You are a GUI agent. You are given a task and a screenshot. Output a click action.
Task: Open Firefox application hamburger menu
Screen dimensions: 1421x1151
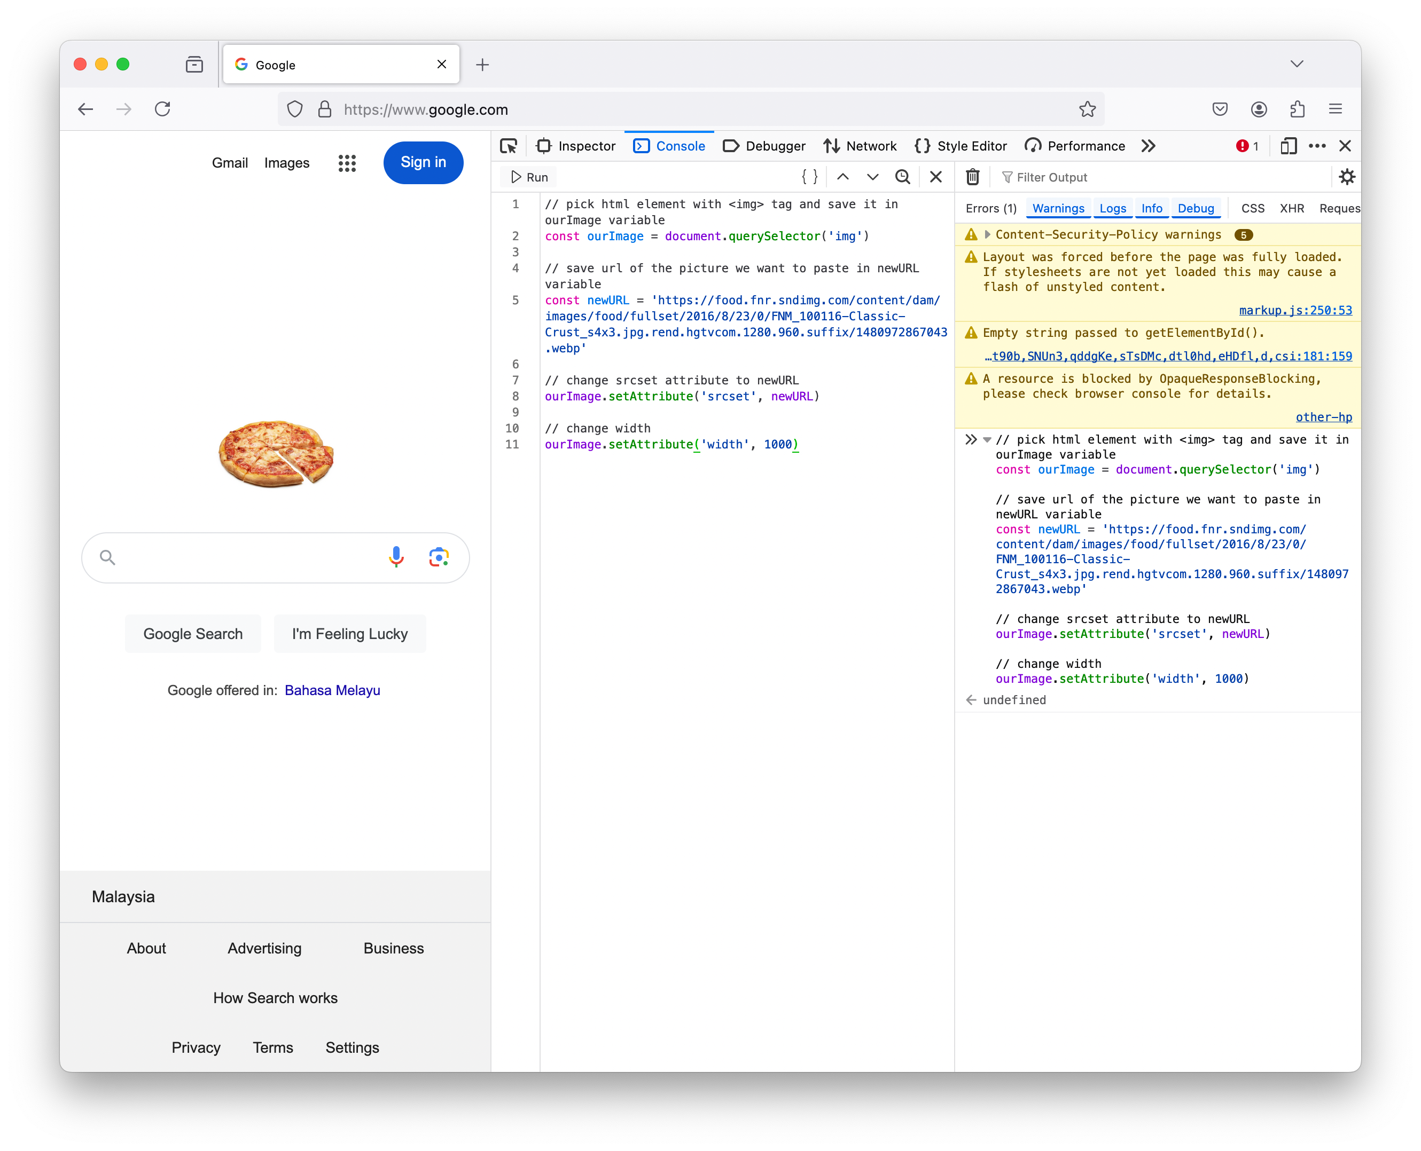(x=1336, y=109)
